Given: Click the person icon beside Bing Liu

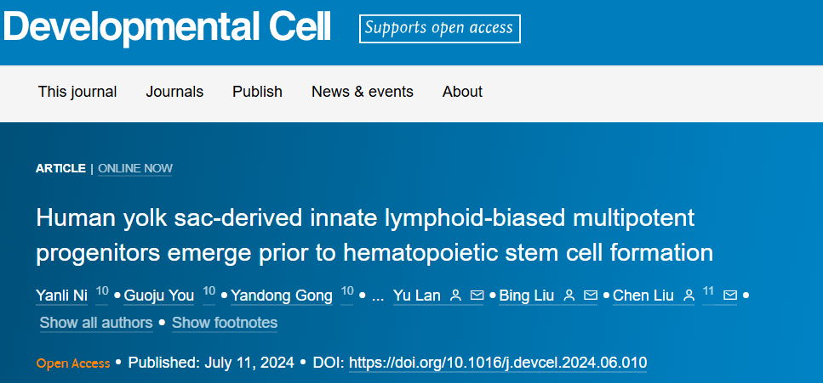Looking at the screenshot, I should click(569, 296).
